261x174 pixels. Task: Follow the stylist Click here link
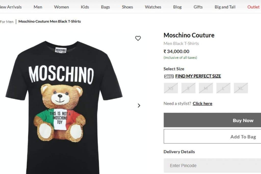coord(202,103)
